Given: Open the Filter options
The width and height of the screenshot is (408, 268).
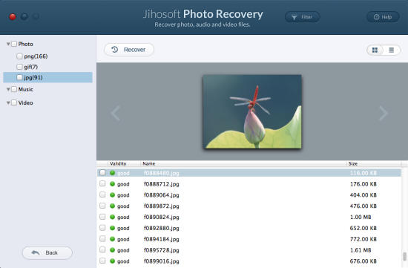Looking at the screenshot, I should (x=303, y=17).
